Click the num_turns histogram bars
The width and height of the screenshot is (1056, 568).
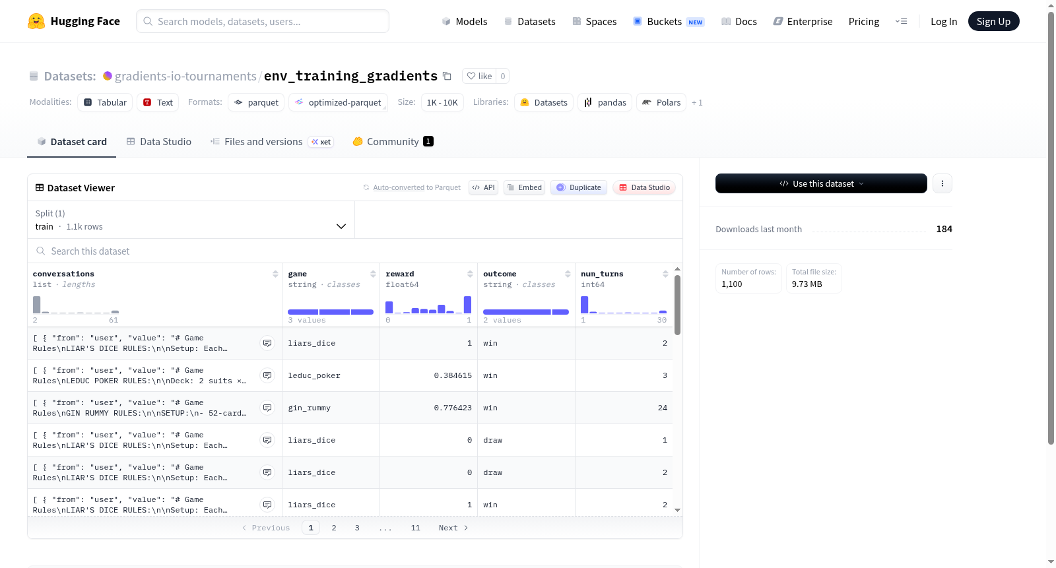click(x=624, y=304)
